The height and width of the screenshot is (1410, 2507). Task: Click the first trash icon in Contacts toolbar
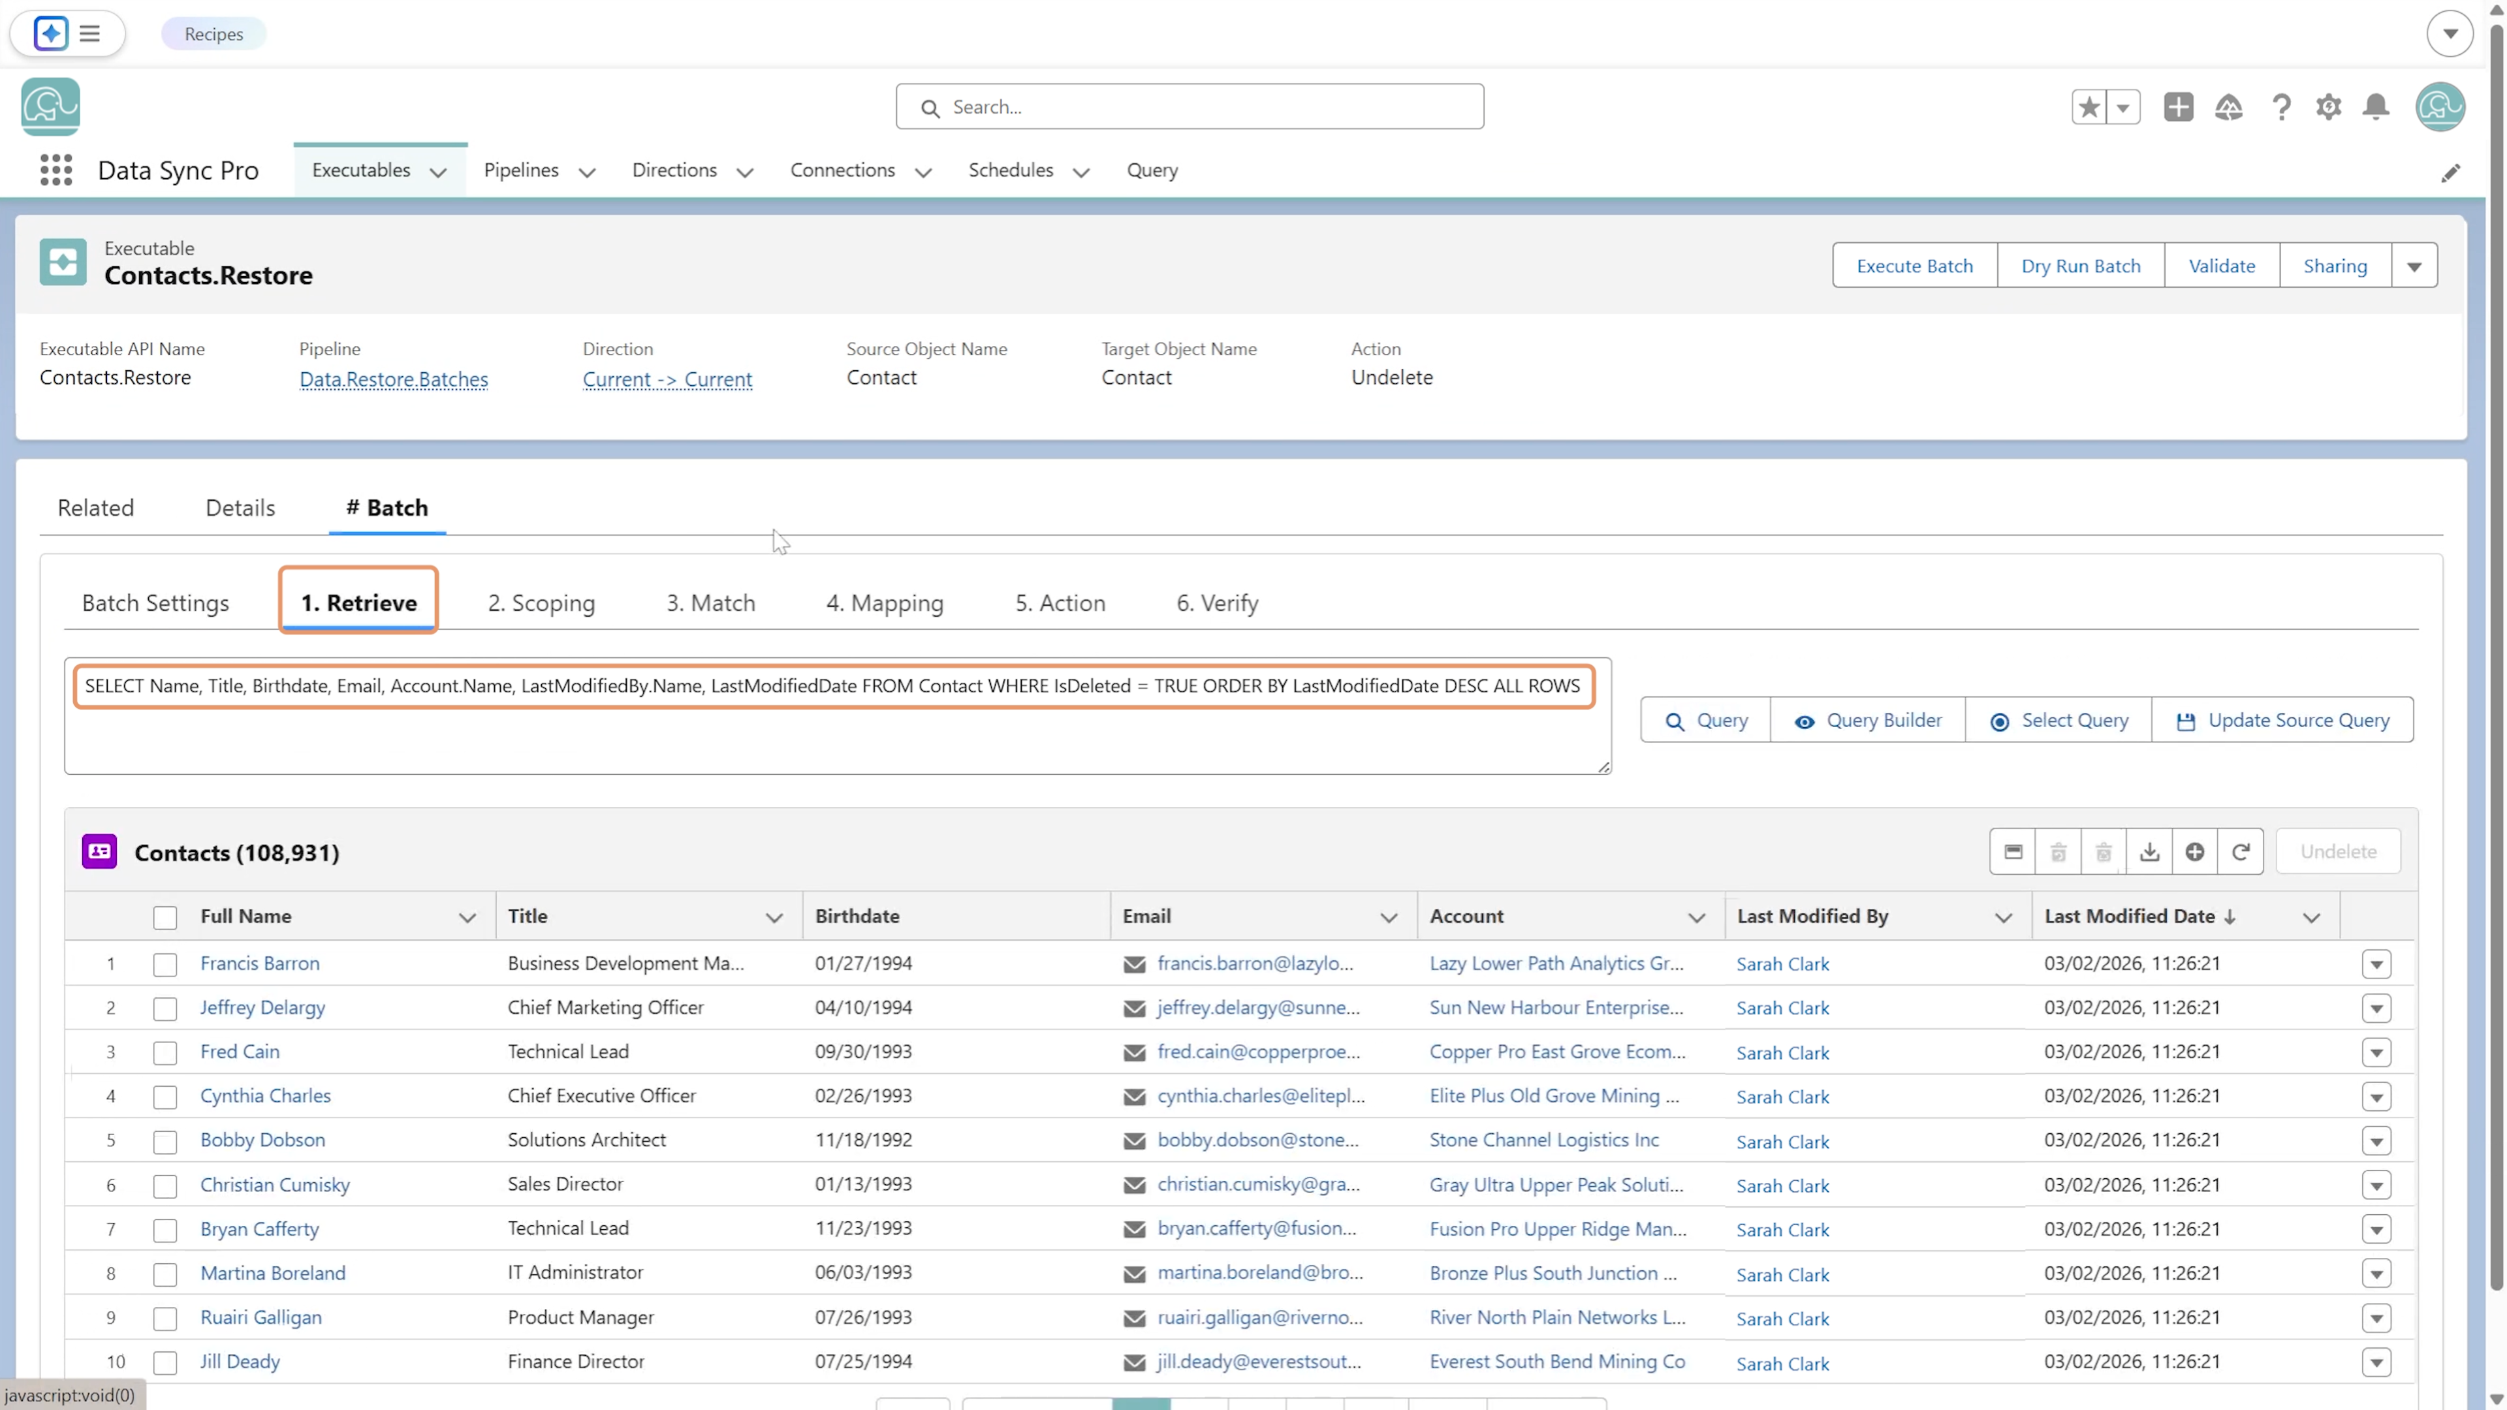2057,853
